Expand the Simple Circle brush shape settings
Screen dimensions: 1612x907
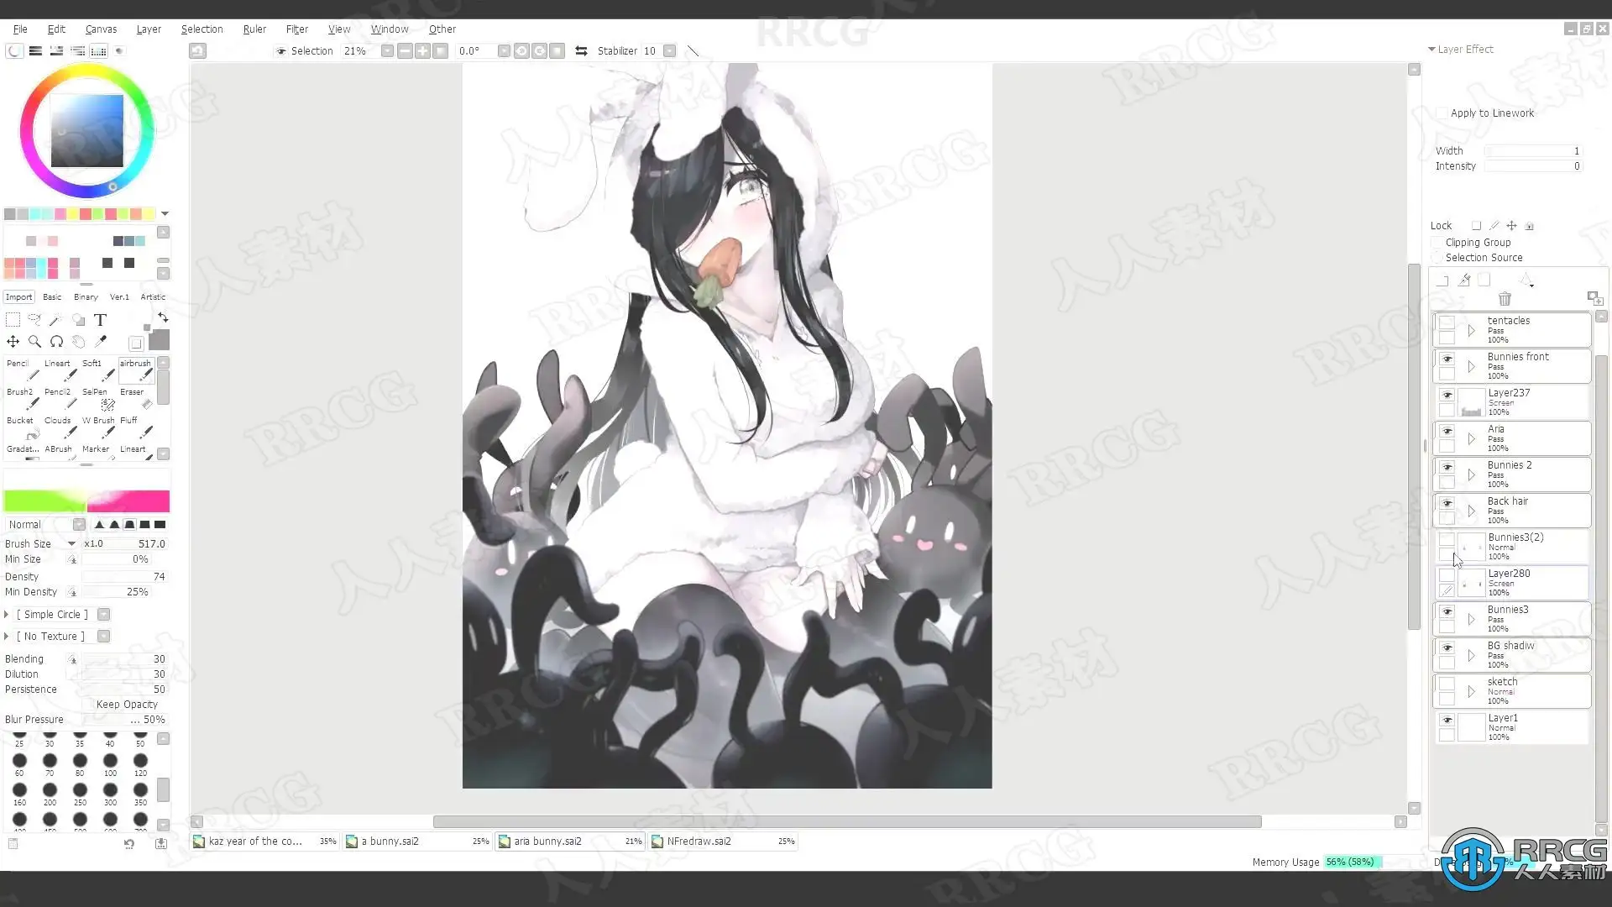(7, 615)
